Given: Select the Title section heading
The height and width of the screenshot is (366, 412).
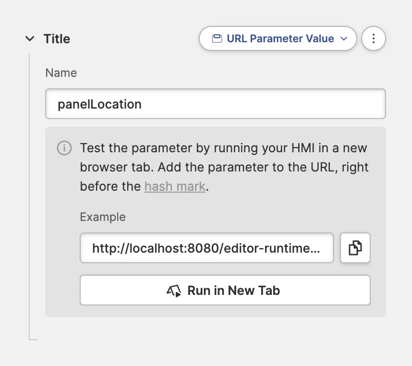Looking at the screenshot, I should pos(57,39).
